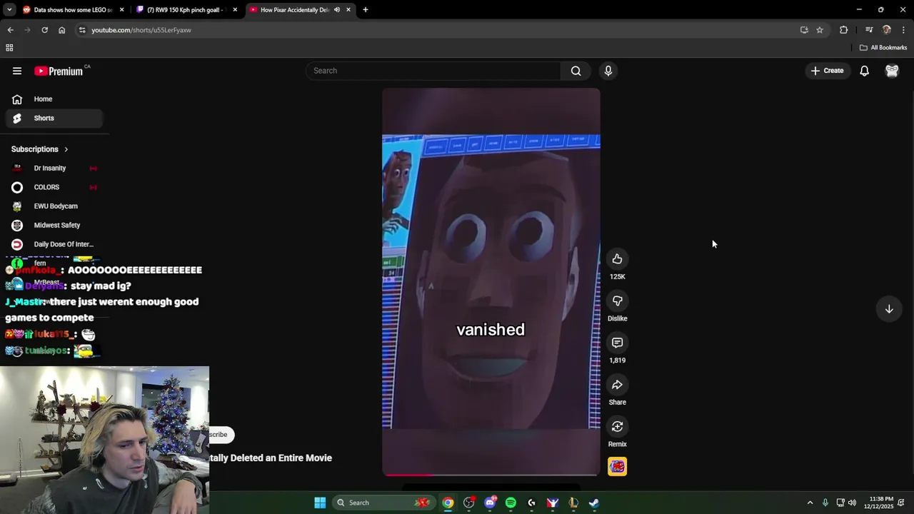Go to Home in sidebar
Screen dimensions: 914x514
(54, 99)
